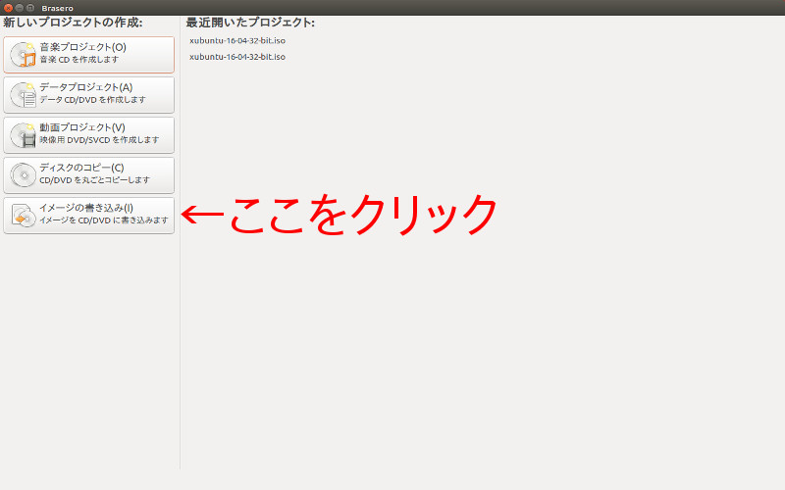
Task: Open second xubuntu-16-04-32-bit.iso recent project
Action: tap(237, 57)
